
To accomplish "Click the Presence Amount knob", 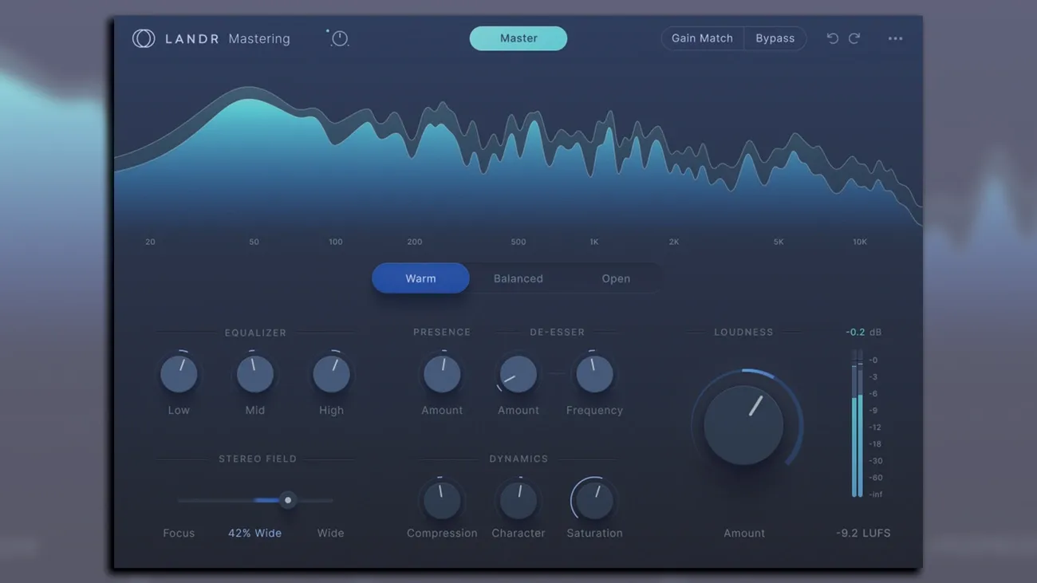I will (442, 373).
